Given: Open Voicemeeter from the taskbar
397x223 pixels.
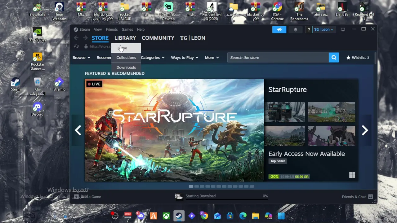Looking at the screenshot, I should tap(127, 216).
